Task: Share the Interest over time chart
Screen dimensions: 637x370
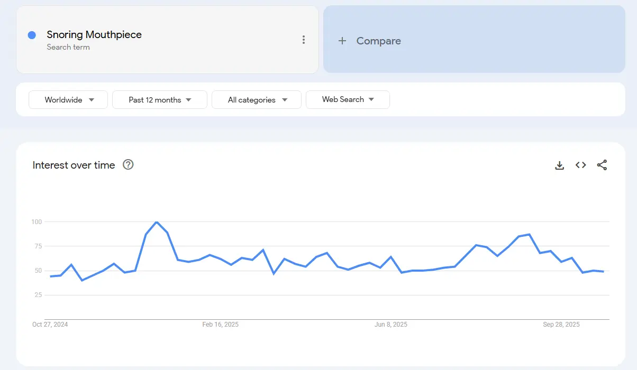Action: 602,165
